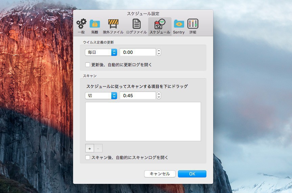Enable スキャン後、自動的にスキャンログを開く checkbox
The width and height of the screenshot is (292, 193).
tap(88, 157)
